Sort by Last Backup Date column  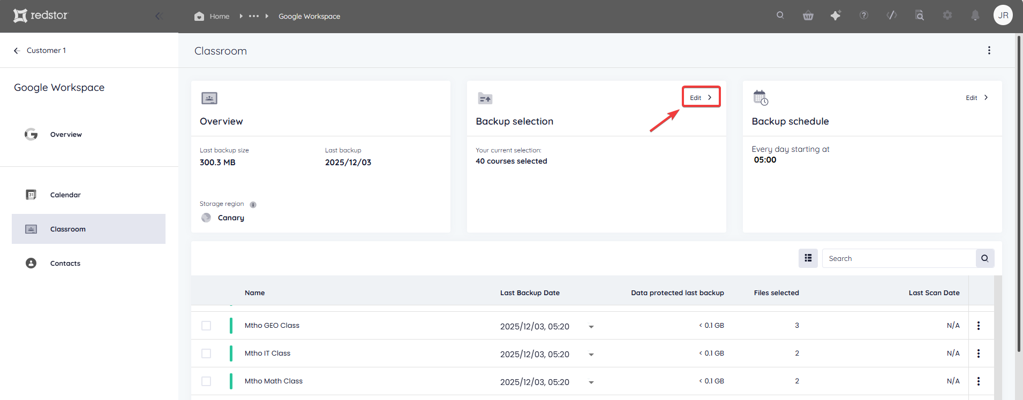pyautogui.click(x=530, y=293)
